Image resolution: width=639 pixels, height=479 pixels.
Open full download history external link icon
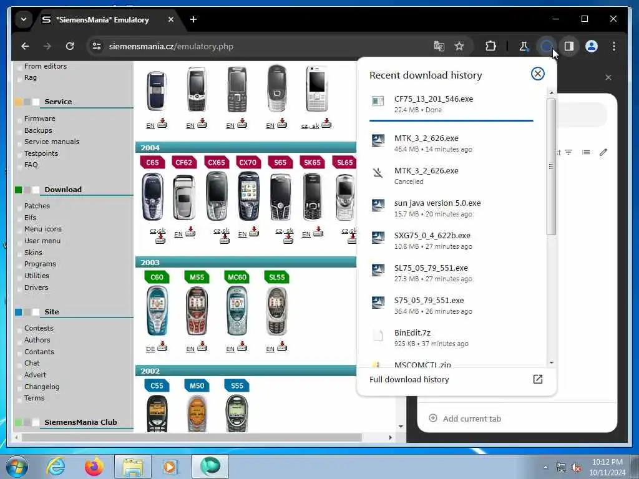pyautogui.click(x=537, y=379)
